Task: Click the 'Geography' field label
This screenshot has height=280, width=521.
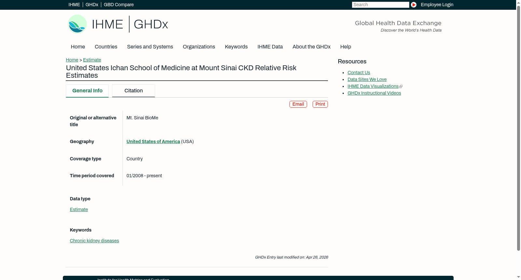Action: [x=82, y=141]
